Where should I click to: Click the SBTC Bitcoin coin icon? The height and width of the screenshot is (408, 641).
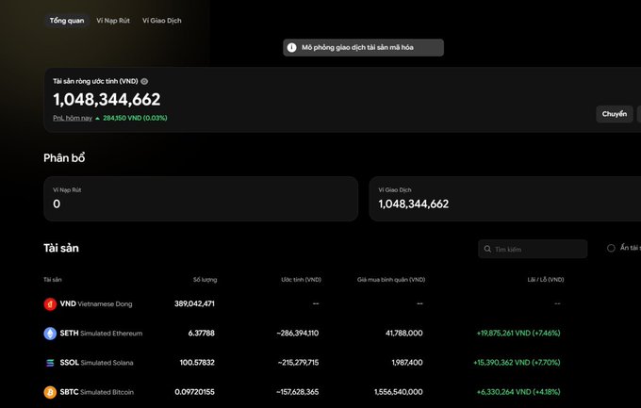(x=50, y=392)
